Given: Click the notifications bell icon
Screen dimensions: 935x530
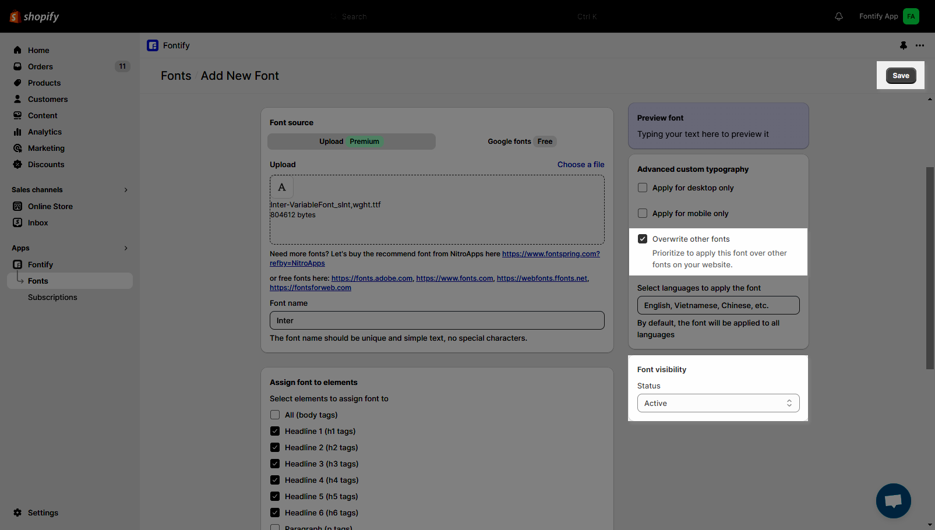Looking at the screenshot, I should click(839, 16).
